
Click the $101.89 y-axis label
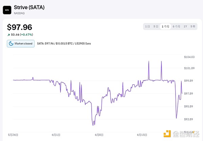click(x=189, y=68)
